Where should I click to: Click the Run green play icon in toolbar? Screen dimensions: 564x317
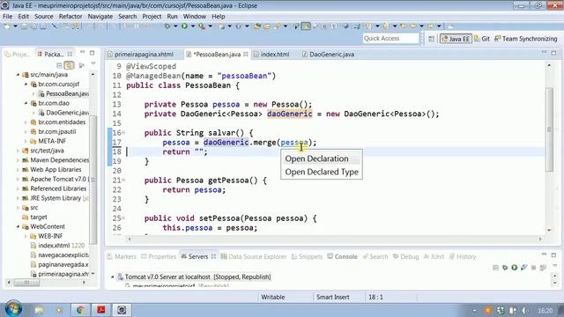[184, 26]
